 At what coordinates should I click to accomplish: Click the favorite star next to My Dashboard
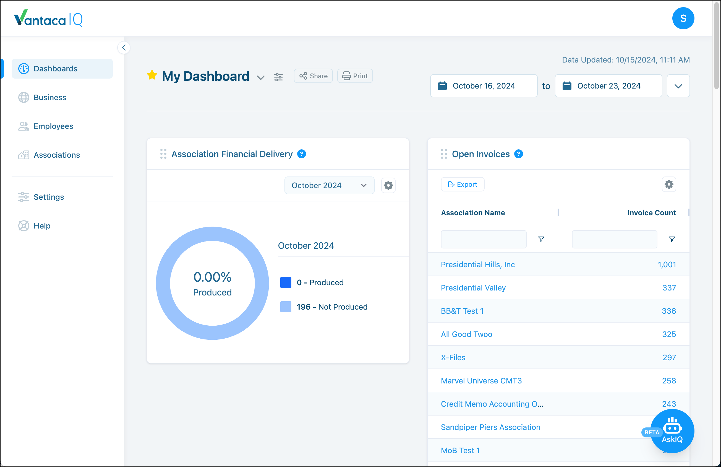point(152,75)
